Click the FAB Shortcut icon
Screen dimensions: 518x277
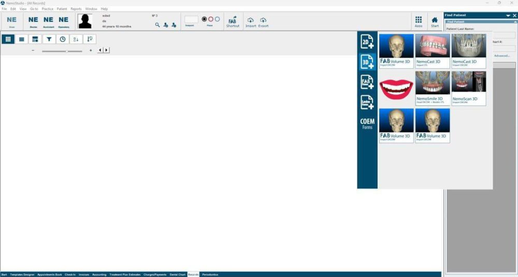(233, 21)
